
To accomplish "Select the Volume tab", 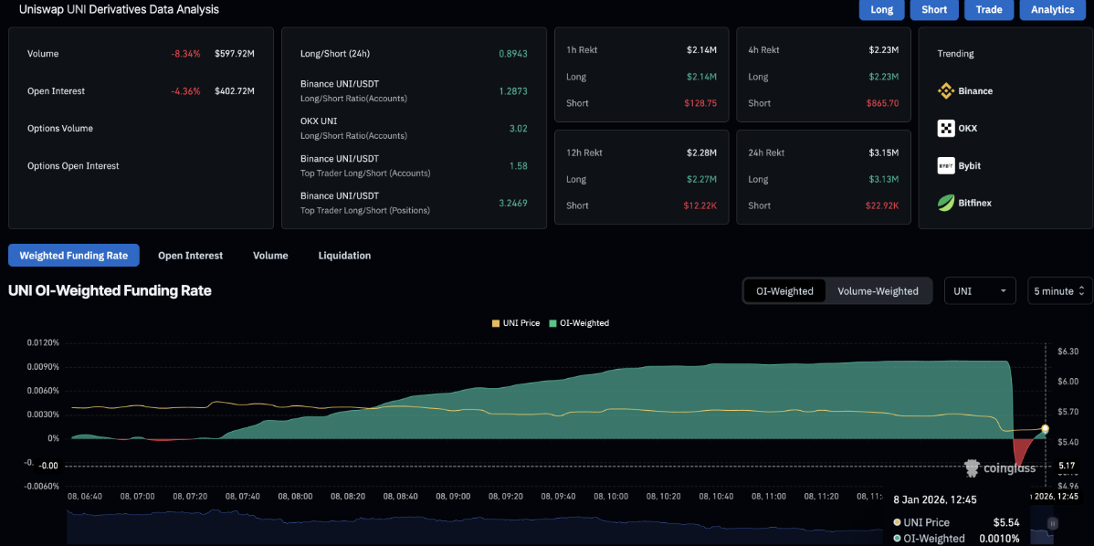I will tap(270, 256).
